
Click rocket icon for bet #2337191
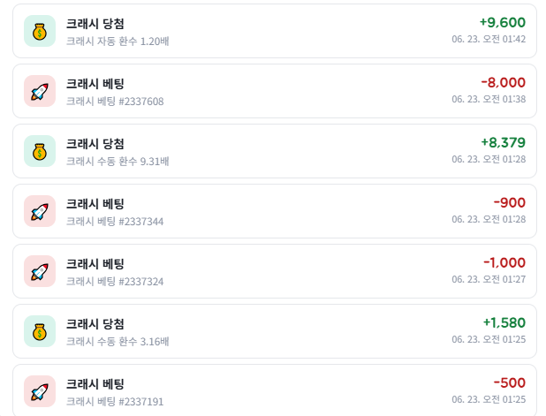tap(40, 391)
